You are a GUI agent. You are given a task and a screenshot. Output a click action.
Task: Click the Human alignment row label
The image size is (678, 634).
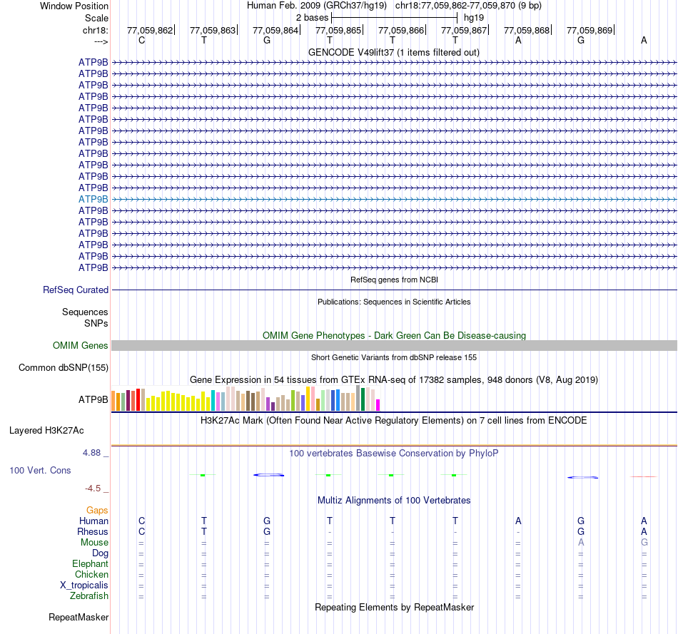[93, 521]
